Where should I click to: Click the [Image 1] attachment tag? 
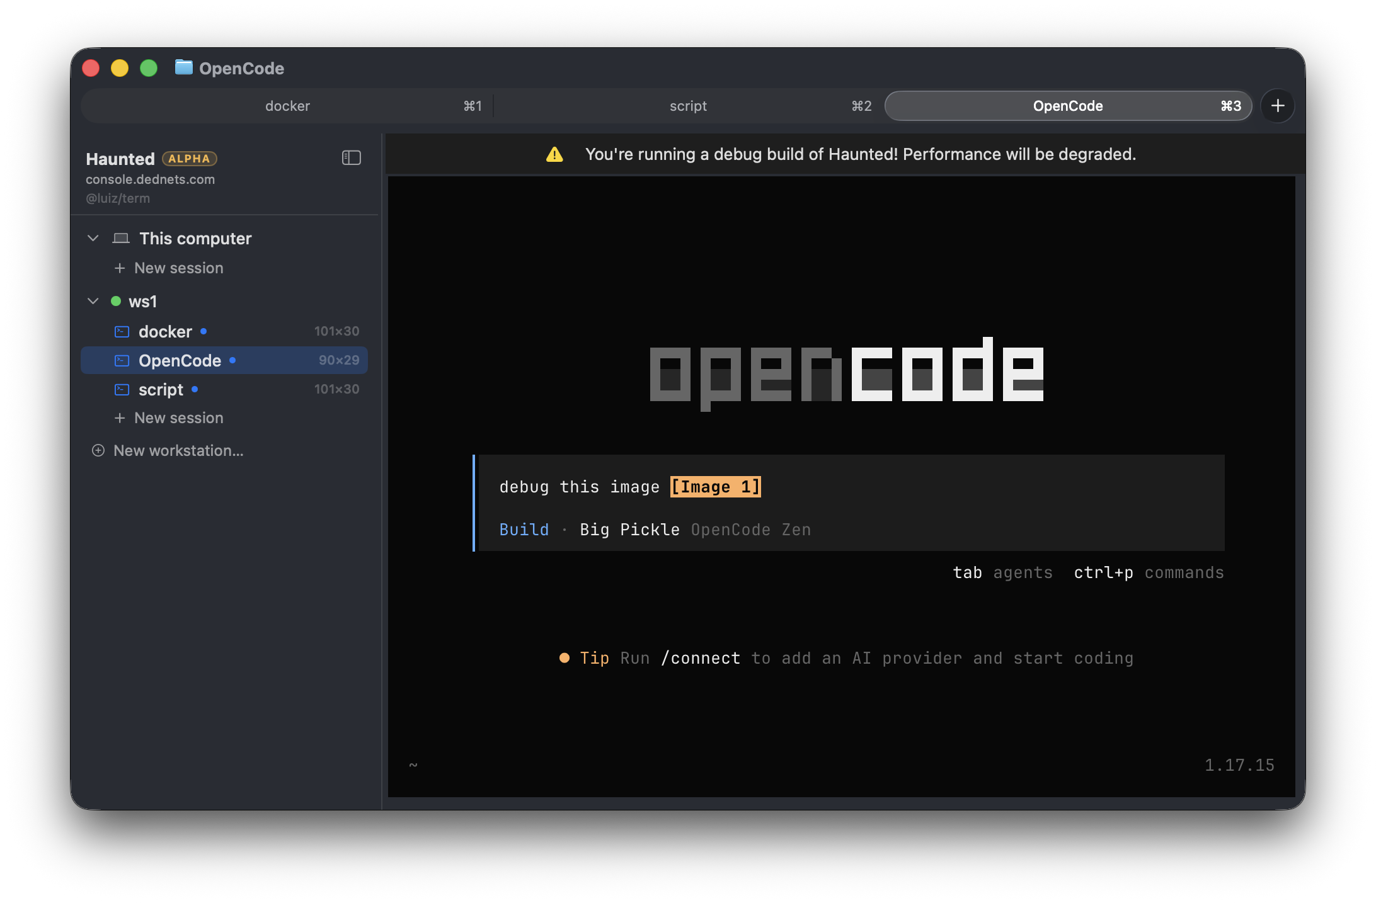715,487
